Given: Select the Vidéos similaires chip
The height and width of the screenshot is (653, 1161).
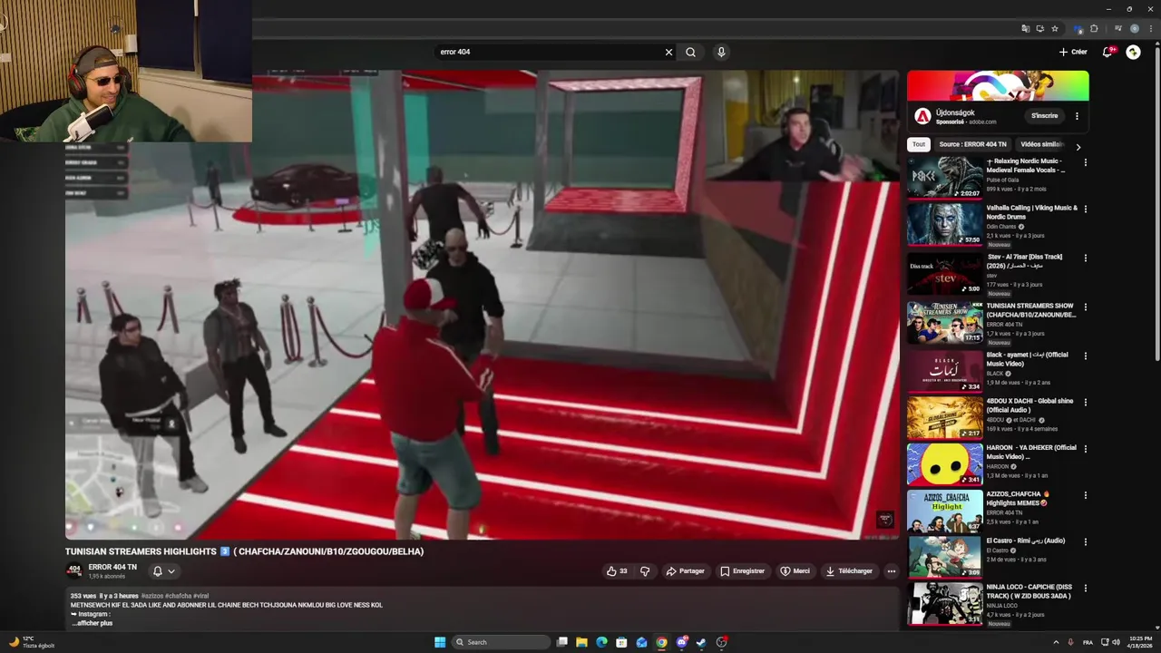Looking at the screenshot, I should point(1042,144).
